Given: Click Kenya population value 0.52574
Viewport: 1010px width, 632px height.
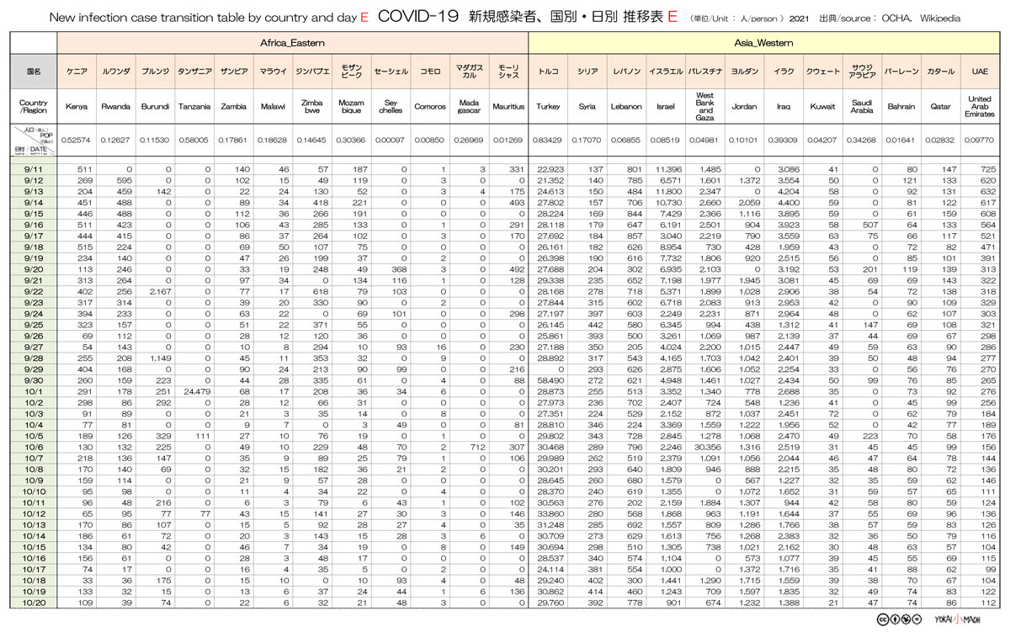Looking at the screenshot, I should [x=77, y=140].
